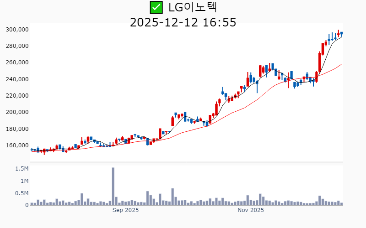Click the 160,000 price axis label
Viewport: 366px width, 228px height.
pyautogui.click(x=17, y=145)
